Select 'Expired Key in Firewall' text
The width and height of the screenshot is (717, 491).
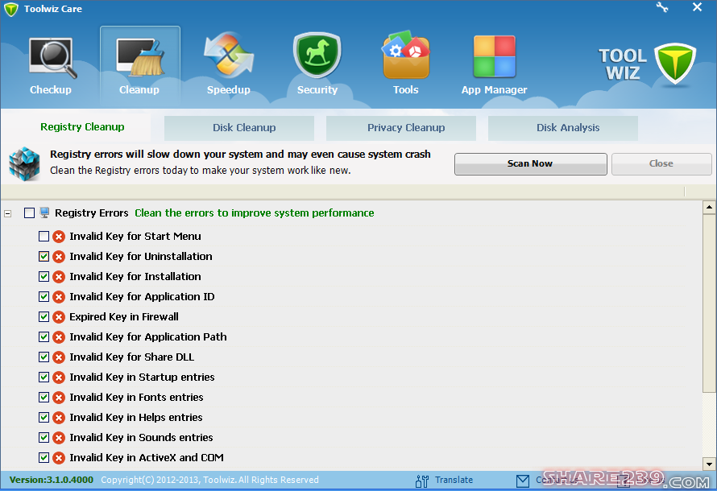tap(124, 317)
